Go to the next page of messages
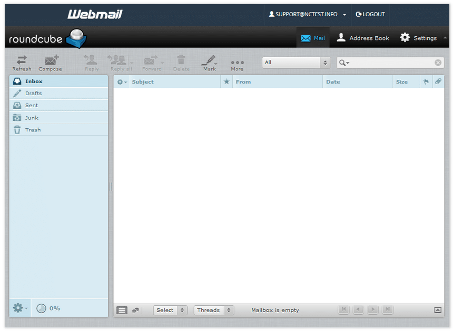The image size is (453, 331). pos(373,309)
